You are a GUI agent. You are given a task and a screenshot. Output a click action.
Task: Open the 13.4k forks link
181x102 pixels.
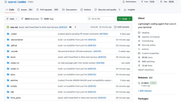pos(147,65)
